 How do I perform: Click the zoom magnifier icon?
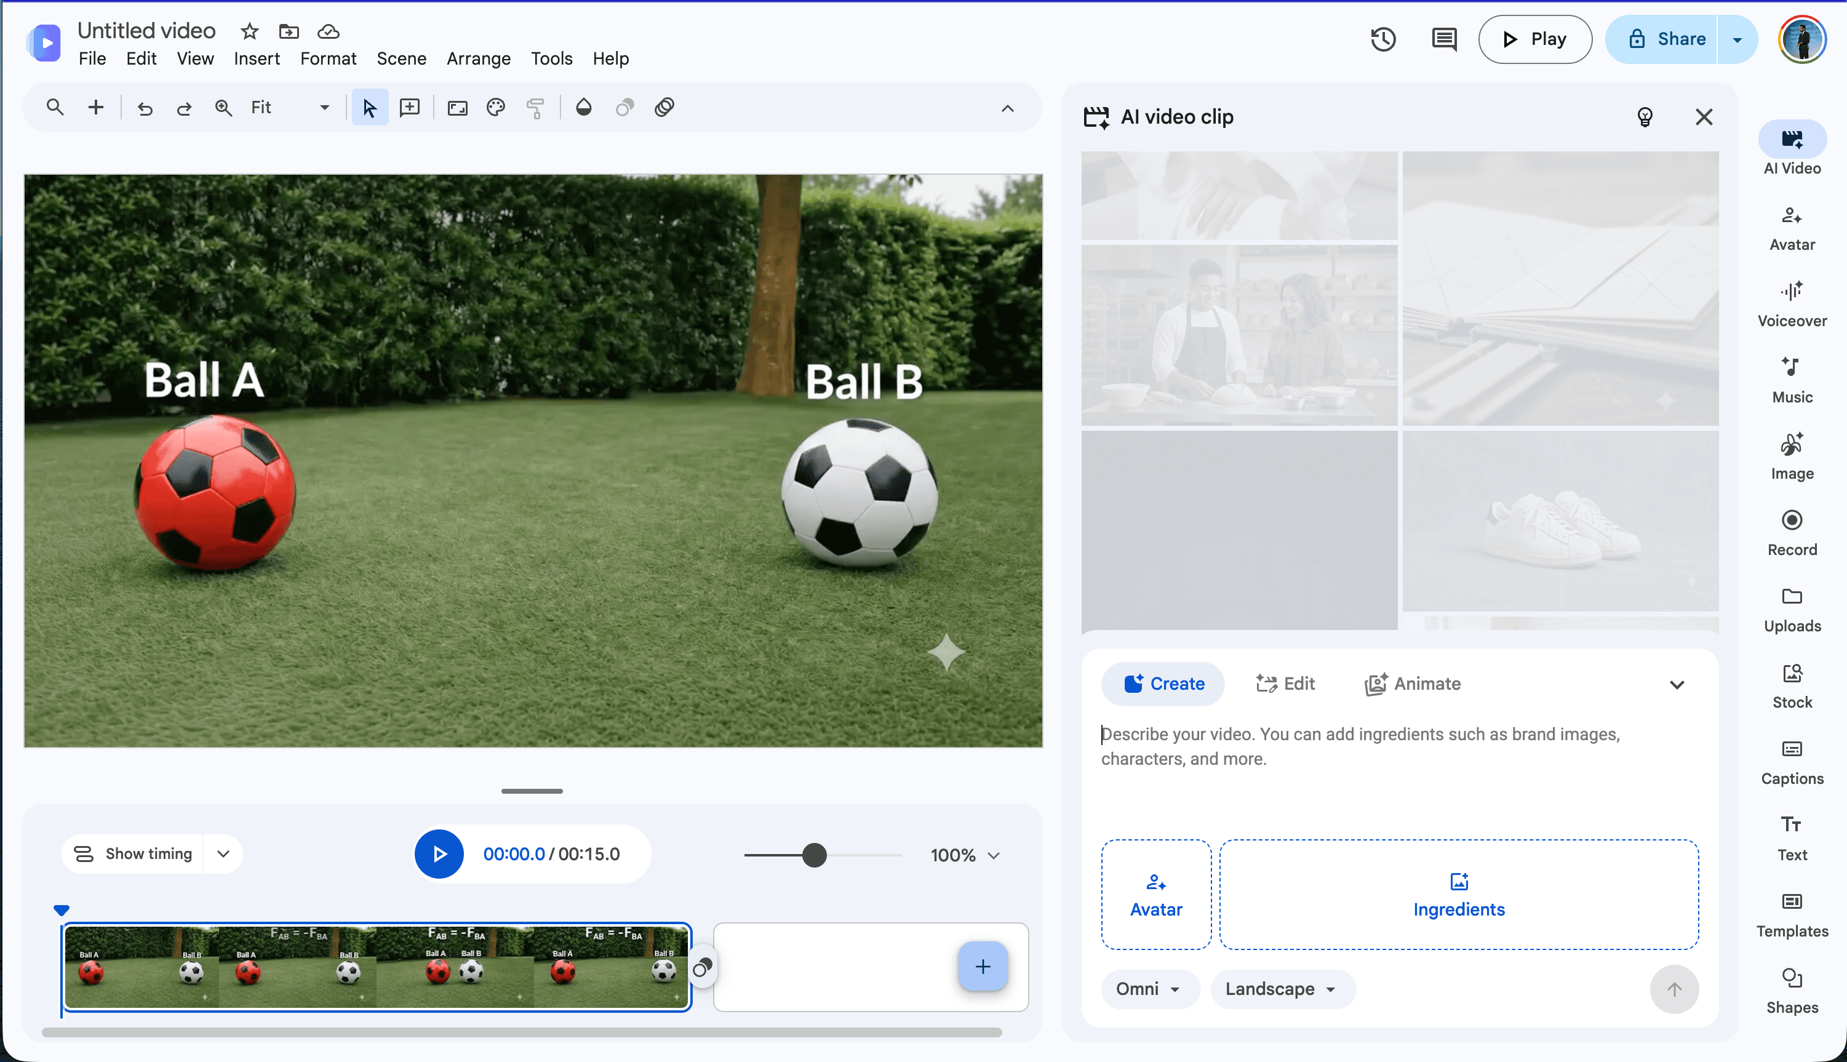click(223, 108)
